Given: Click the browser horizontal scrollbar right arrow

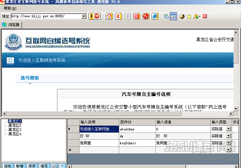Looking at the screenshot, I should click(x=231, y=114).
